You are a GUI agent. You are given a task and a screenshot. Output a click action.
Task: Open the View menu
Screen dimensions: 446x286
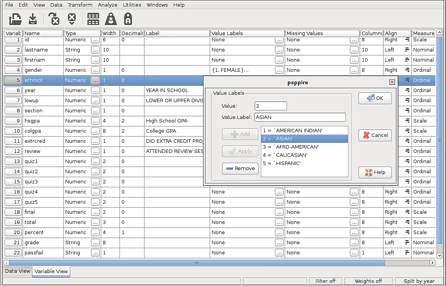click(39, 5)
